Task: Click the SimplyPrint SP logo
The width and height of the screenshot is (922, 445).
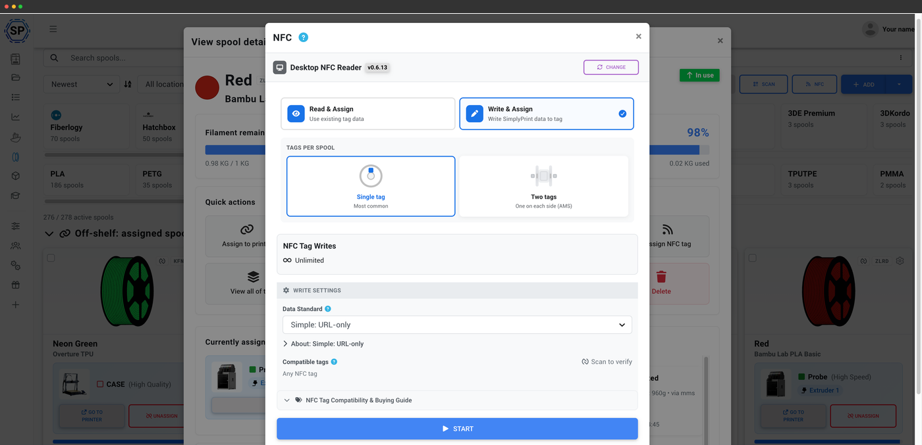Action: tap(16, 30)
